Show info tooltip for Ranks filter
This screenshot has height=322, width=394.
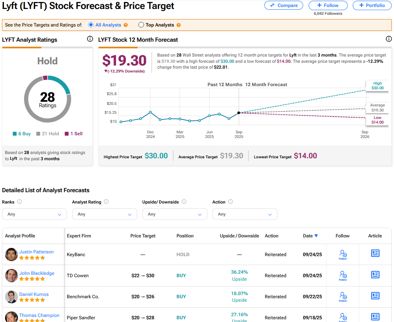[x=19, y=202]
